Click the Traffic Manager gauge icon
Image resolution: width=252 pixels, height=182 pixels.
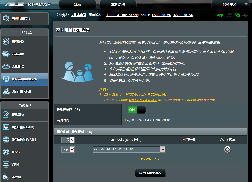tap(6, 66)
